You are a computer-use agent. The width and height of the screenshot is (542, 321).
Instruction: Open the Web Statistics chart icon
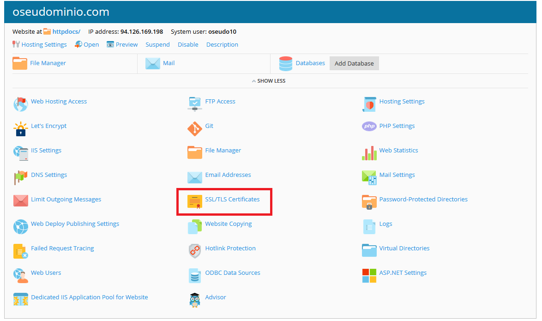tap(369, 153)
